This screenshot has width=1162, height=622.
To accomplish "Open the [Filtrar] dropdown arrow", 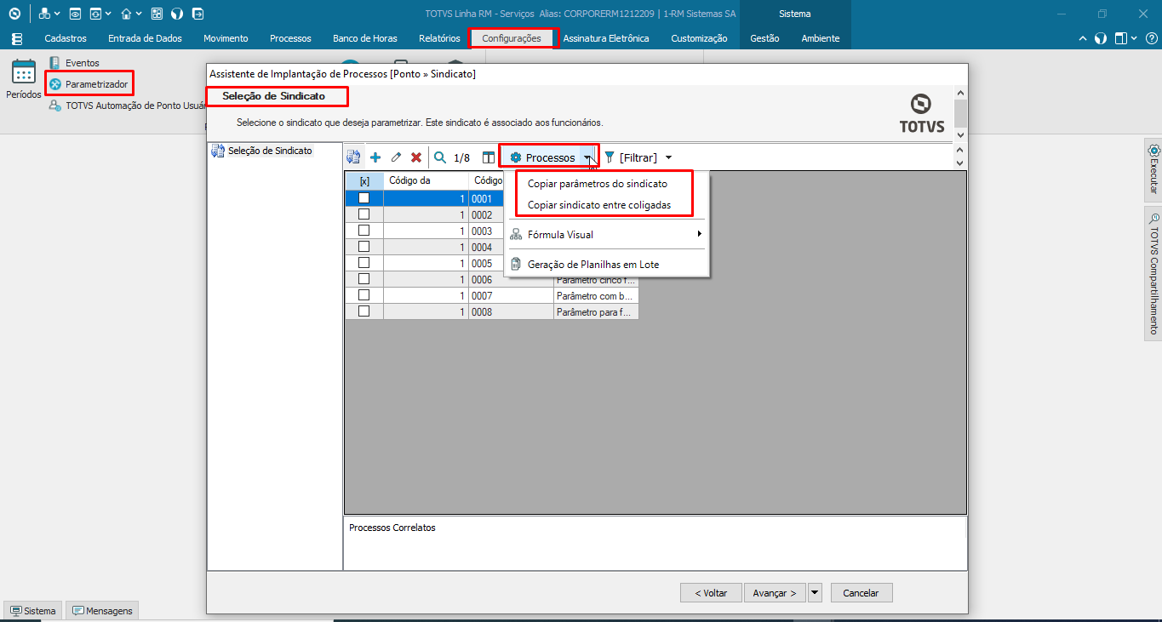I will pyautogui.click(x=668, y=157).
